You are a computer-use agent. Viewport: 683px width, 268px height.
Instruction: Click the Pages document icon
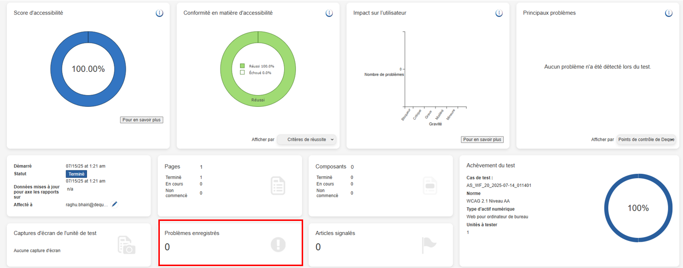278,186
